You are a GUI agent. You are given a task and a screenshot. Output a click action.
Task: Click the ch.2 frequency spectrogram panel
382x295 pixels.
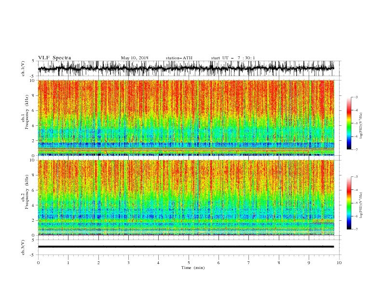click(186, 198)
